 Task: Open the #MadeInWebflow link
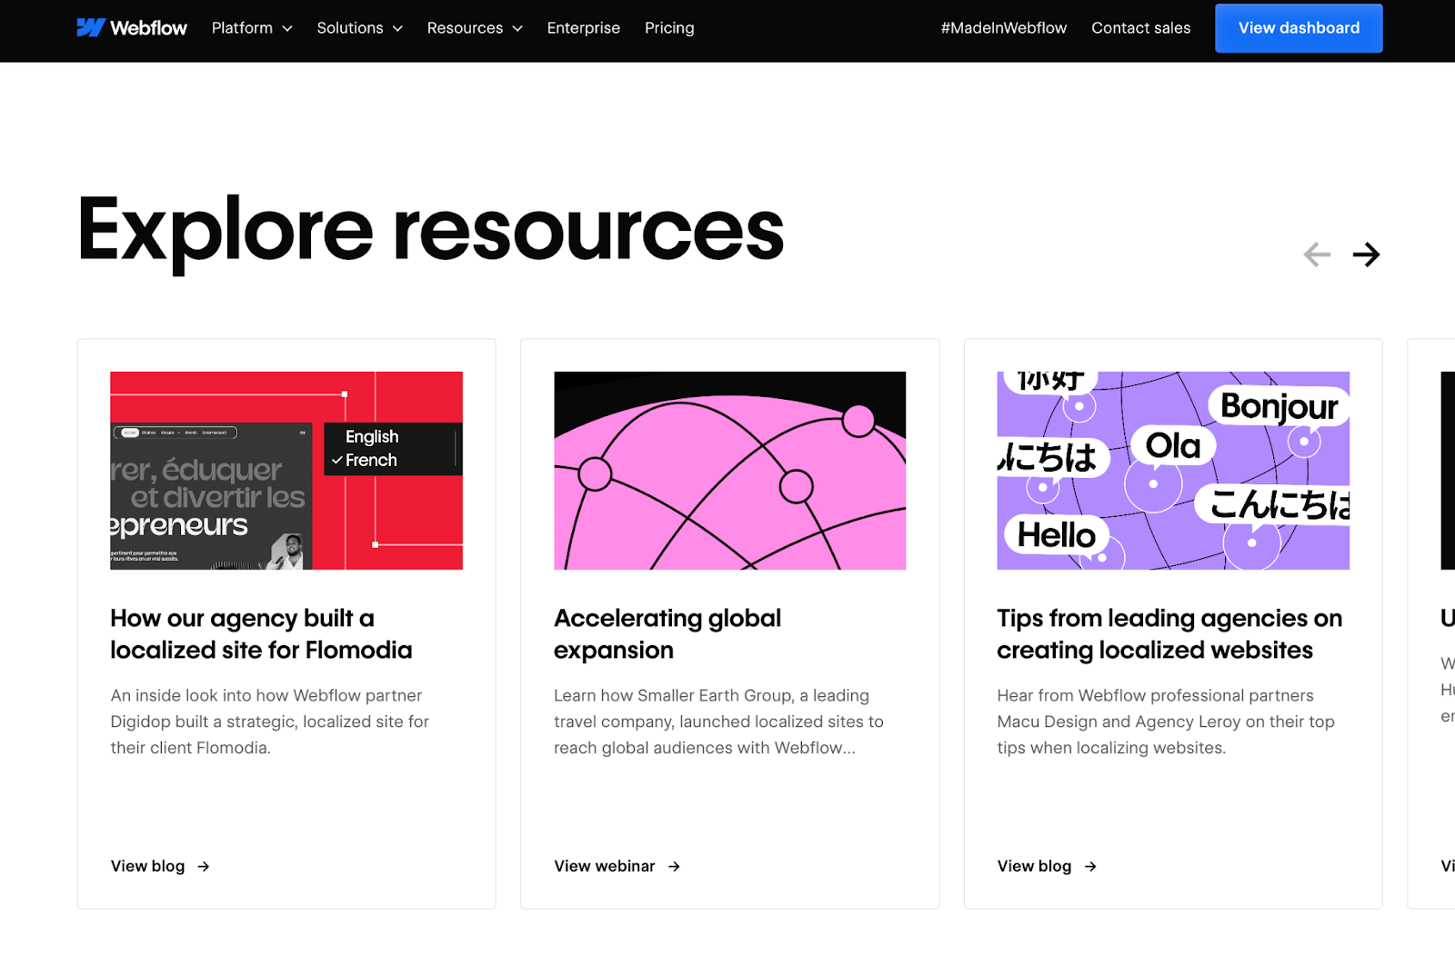point(1003,28)
